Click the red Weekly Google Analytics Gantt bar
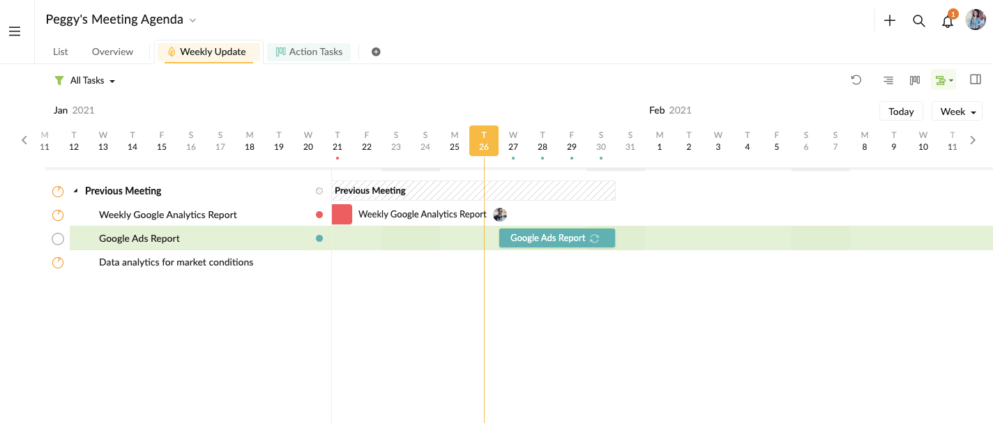The width and height of the screenshot is (993, 423). (342, 214)
